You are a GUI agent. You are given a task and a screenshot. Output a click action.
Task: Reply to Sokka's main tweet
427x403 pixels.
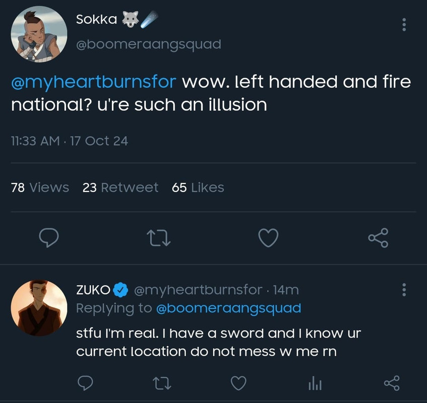[x=48, y=238]
